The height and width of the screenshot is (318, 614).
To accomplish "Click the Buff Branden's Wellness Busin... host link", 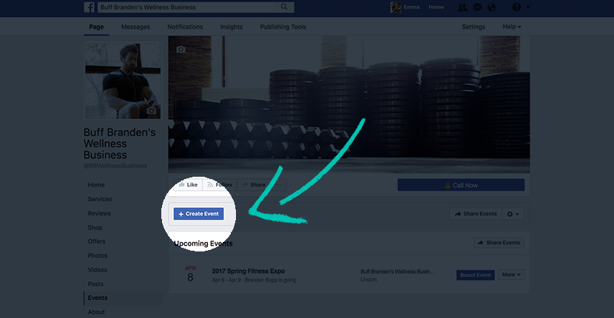I will pos(397,271).
